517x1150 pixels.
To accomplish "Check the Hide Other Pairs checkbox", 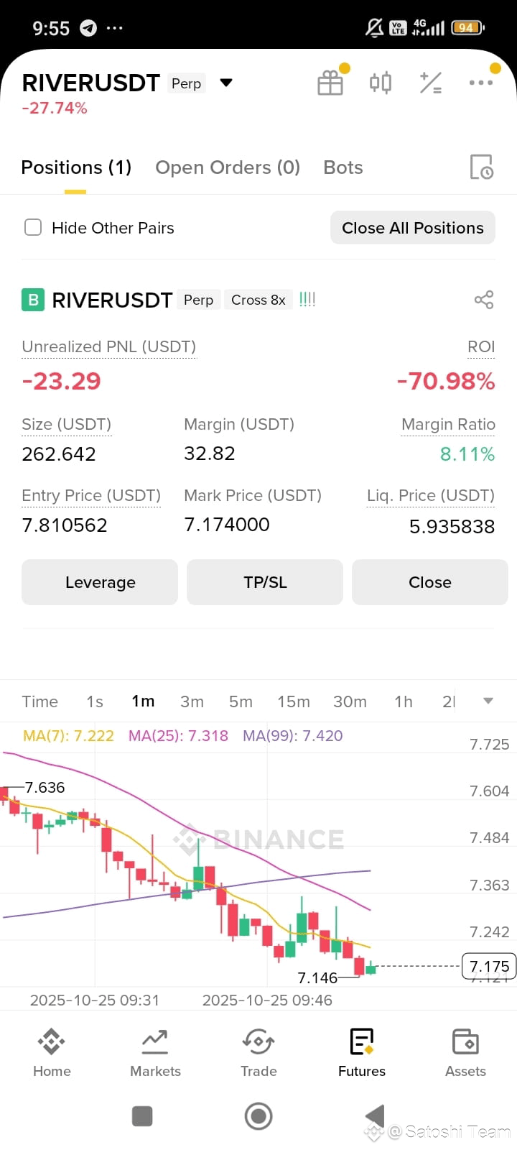I will [x=33, y=228].
